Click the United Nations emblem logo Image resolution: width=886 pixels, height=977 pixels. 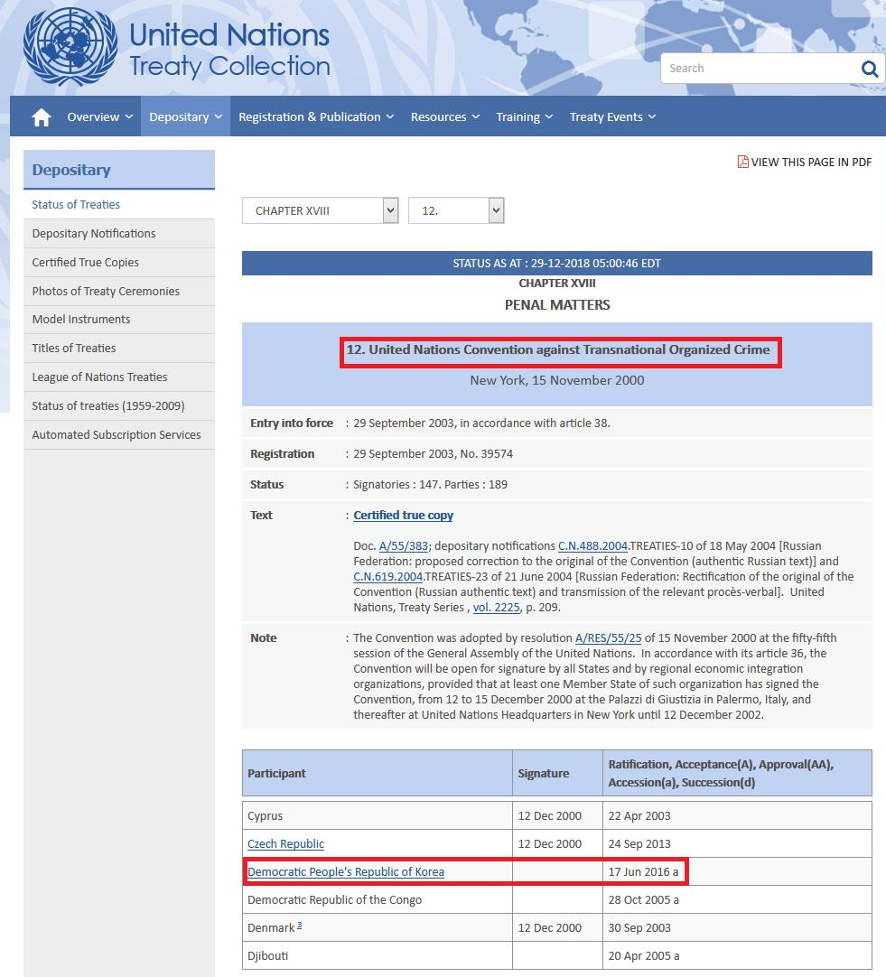coord(70,48)
